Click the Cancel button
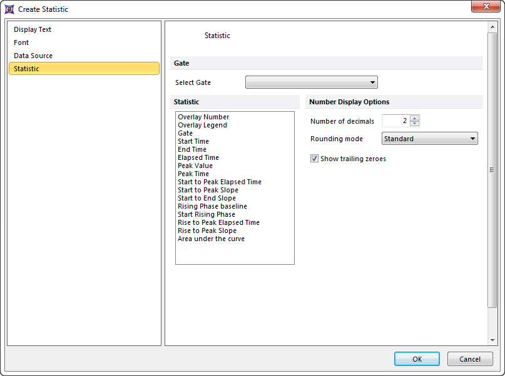 point(469,359)
